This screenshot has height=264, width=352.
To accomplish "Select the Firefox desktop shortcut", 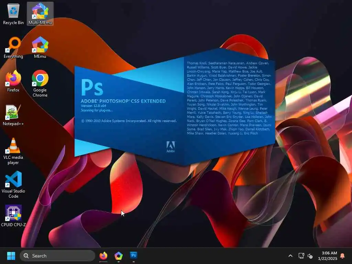I will click(x=13, y=81).
